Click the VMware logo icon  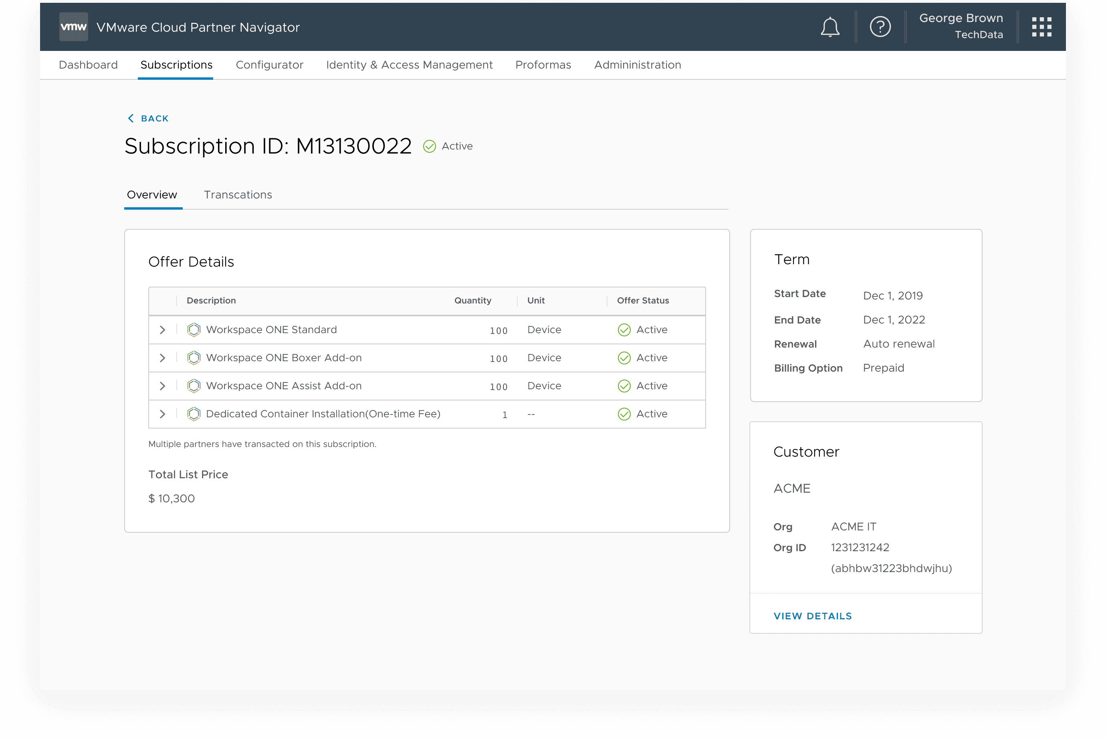(73, 27)
